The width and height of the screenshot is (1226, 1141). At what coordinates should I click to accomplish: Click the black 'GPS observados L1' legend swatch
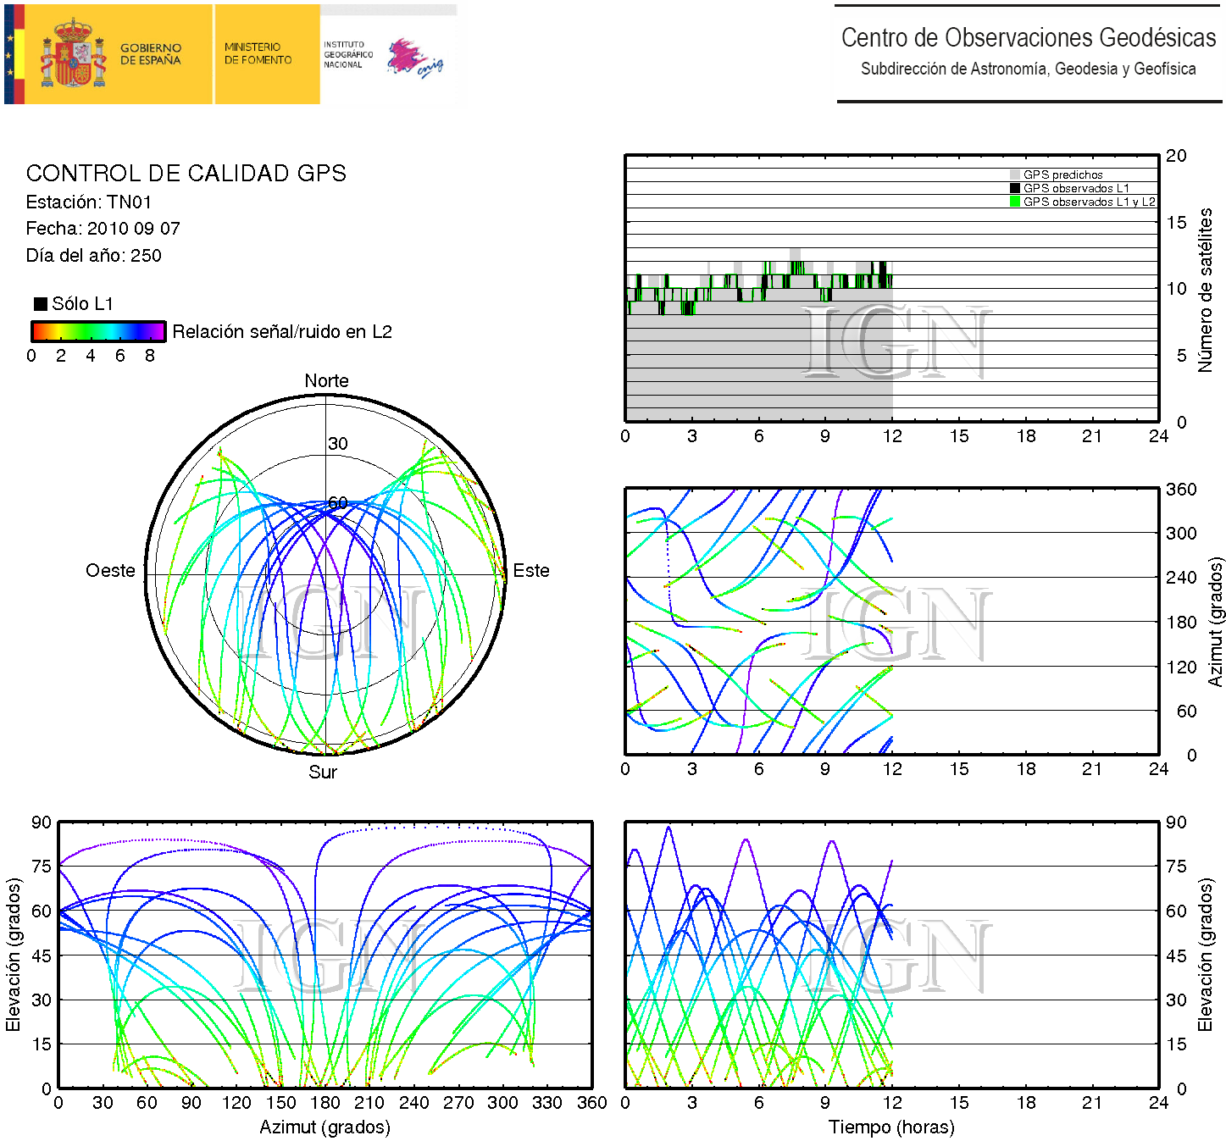[x=1015, y=188]
